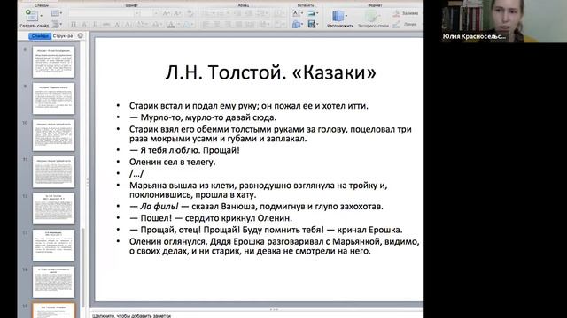
Task: Click the decrease font size icon
Action: (x=177, y=13)
